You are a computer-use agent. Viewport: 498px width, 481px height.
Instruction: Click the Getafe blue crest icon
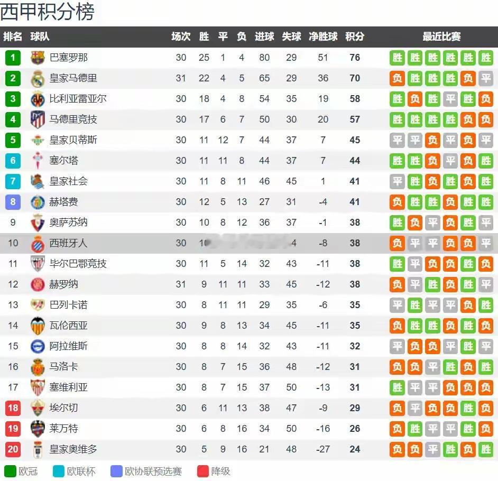click(x=38, y=202)
